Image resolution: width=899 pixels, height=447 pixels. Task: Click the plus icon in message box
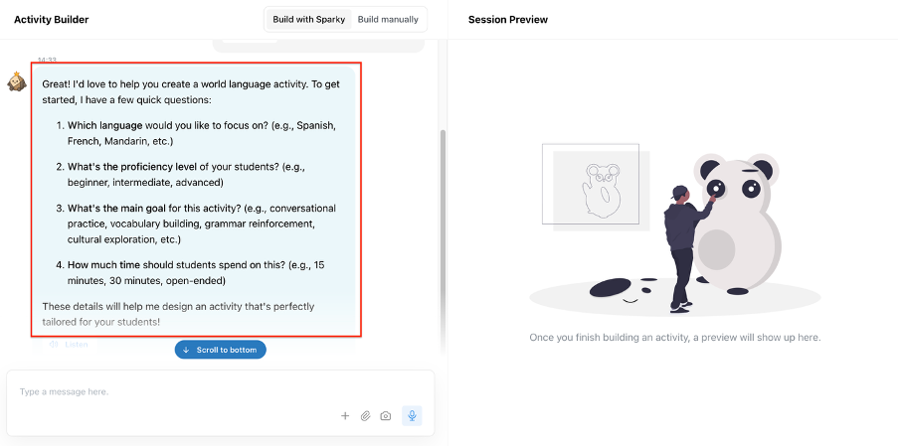[x=345, y=416]
